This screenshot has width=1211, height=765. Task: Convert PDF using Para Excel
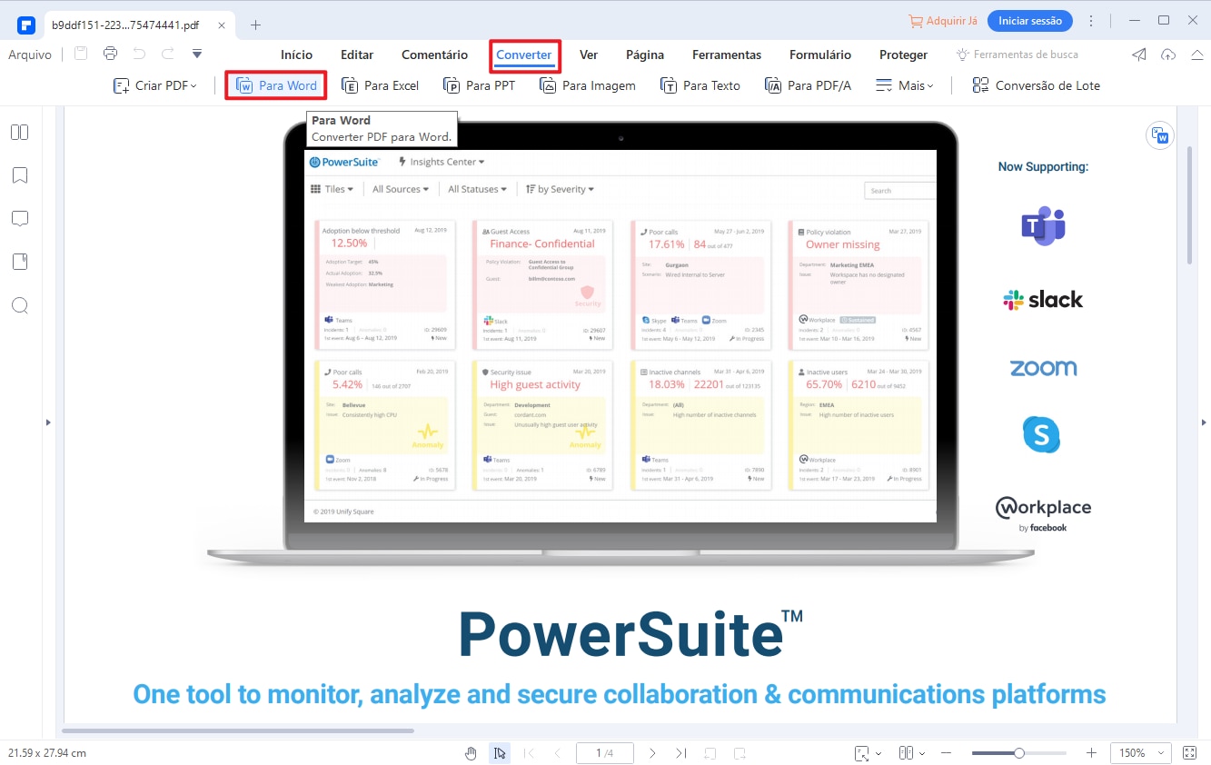pos(380,85)
